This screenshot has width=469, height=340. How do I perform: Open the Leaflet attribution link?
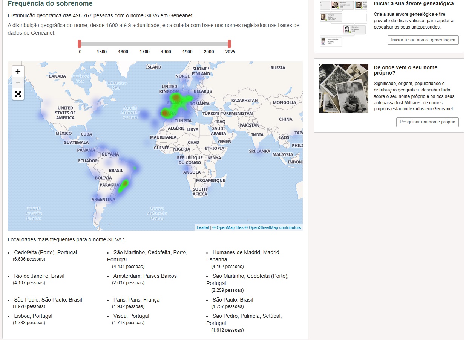click(x=202, y=227)
